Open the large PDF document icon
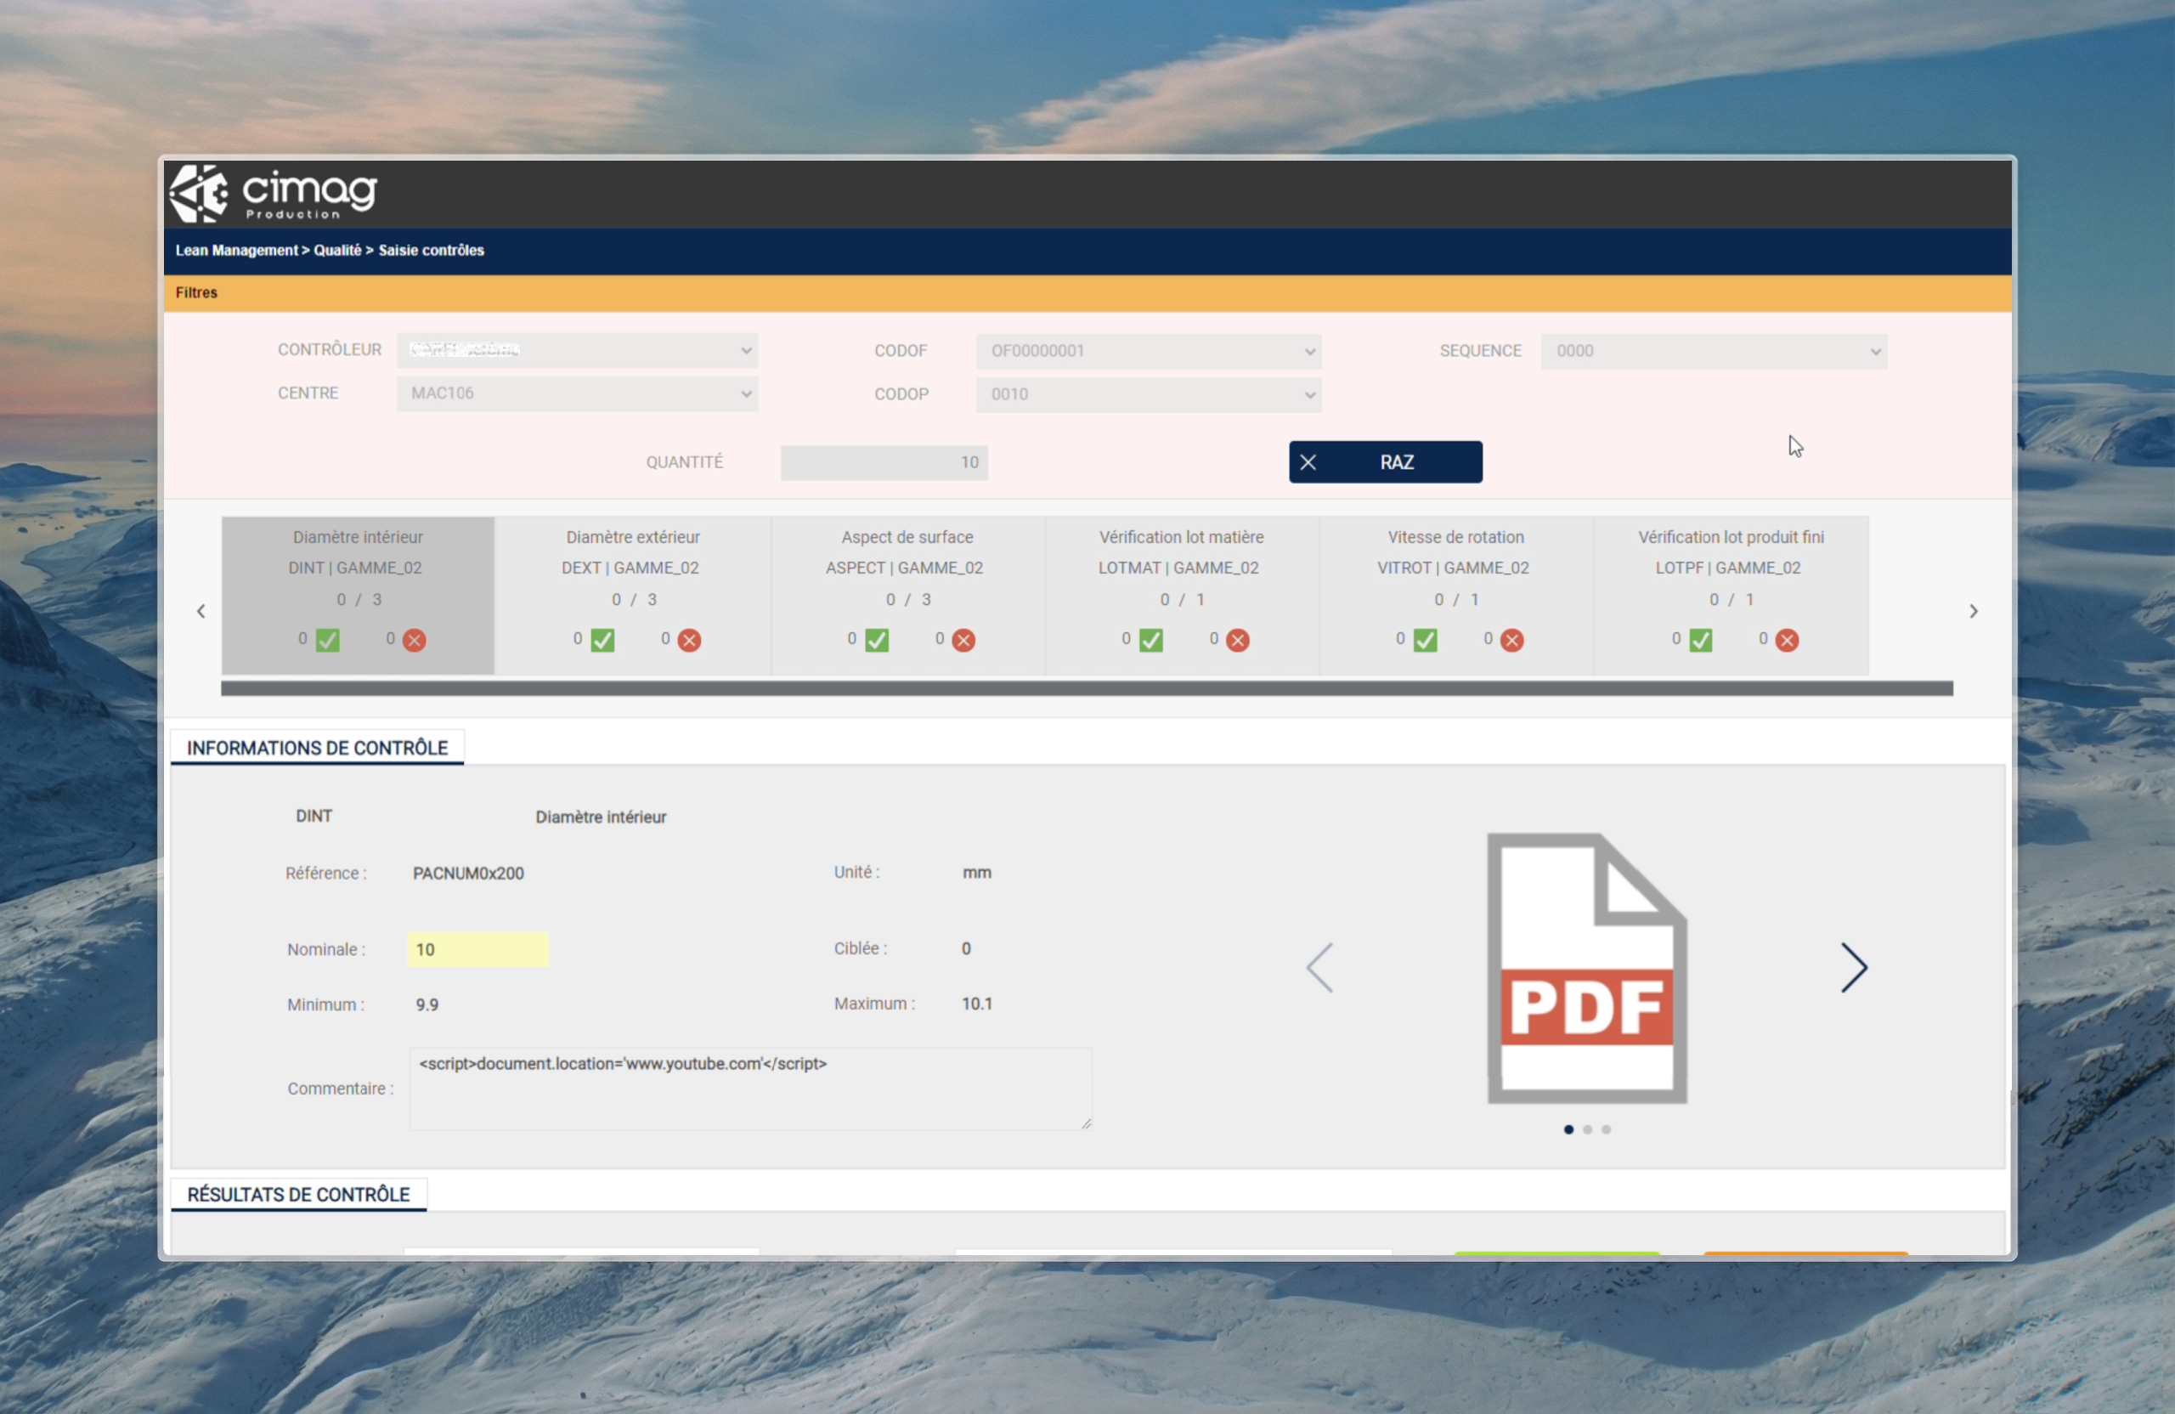Image resolution: width=2175 pixels, height=1414 pixels. tap(1586, 969)
